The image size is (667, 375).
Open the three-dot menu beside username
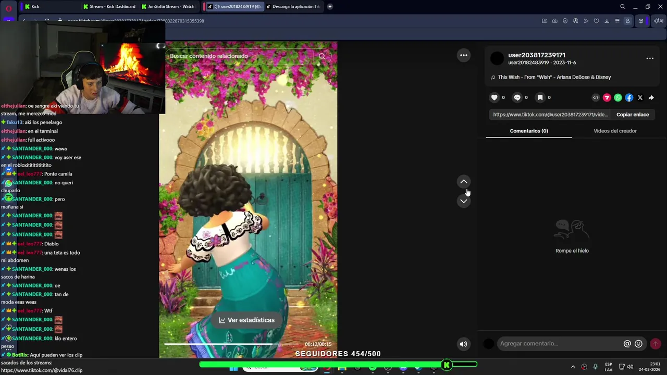pyautogui.click(x=650, y=58)
